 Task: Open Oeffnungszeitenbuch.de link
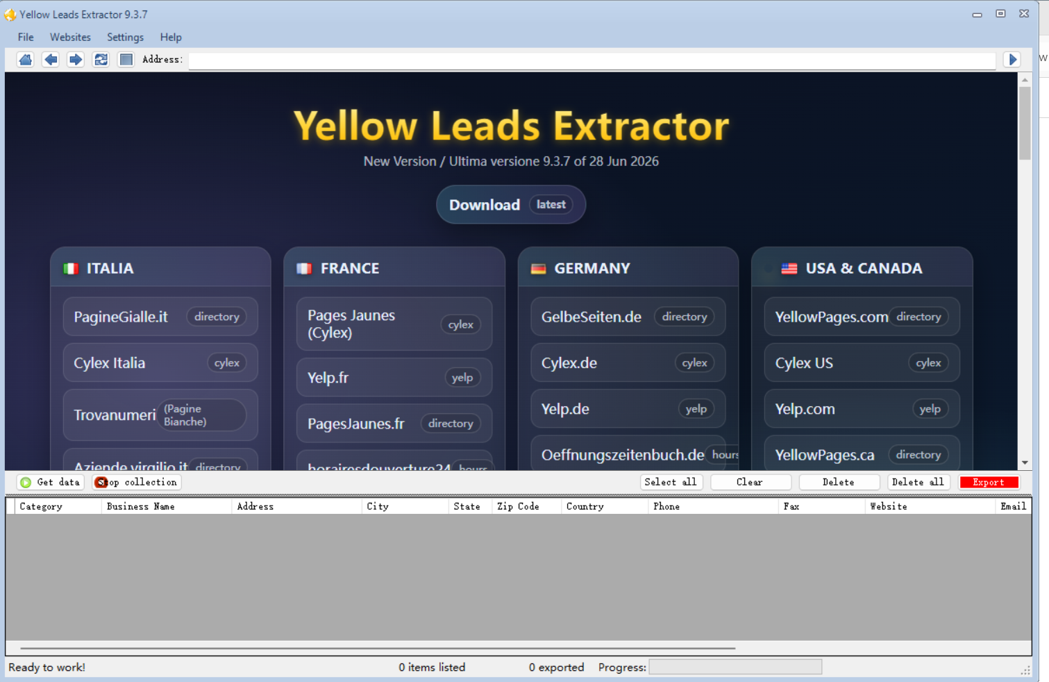(628, 454)
